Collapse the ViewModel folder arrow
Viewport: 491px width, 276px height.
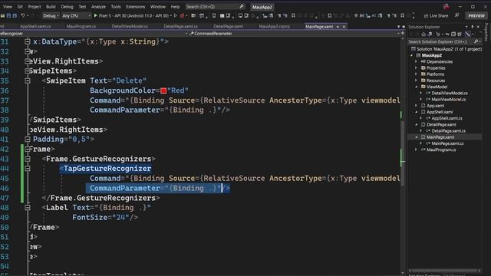click(x=417, y=87)
